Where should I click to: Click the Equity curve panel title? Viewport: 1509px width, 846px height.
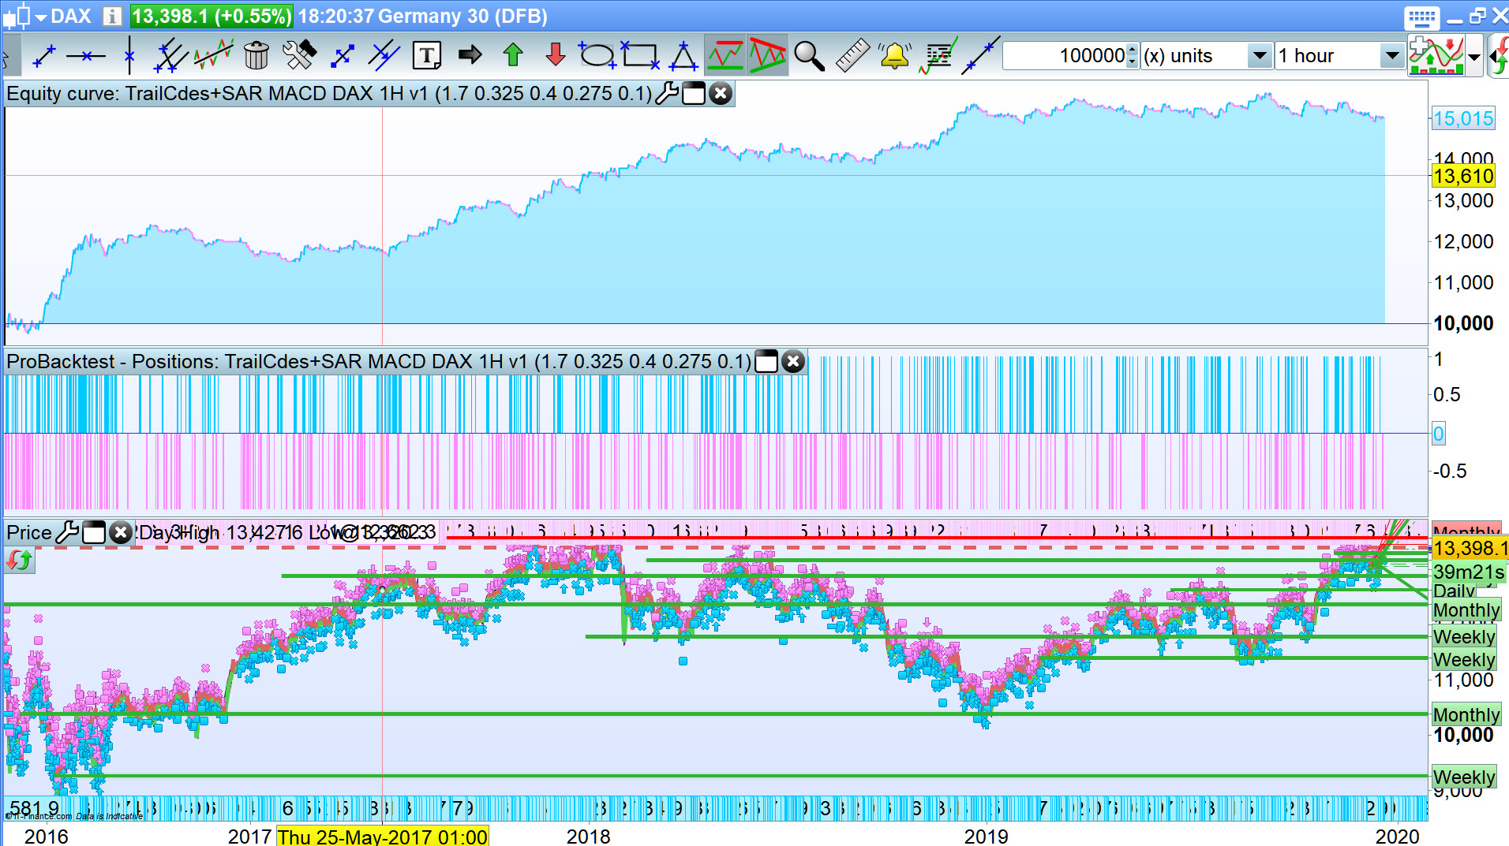[x=329, y=93]
